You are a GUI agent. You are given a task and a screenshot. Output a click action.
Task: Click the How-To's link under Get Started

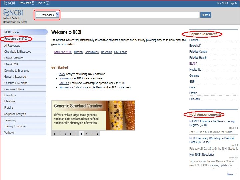(64, 83)
